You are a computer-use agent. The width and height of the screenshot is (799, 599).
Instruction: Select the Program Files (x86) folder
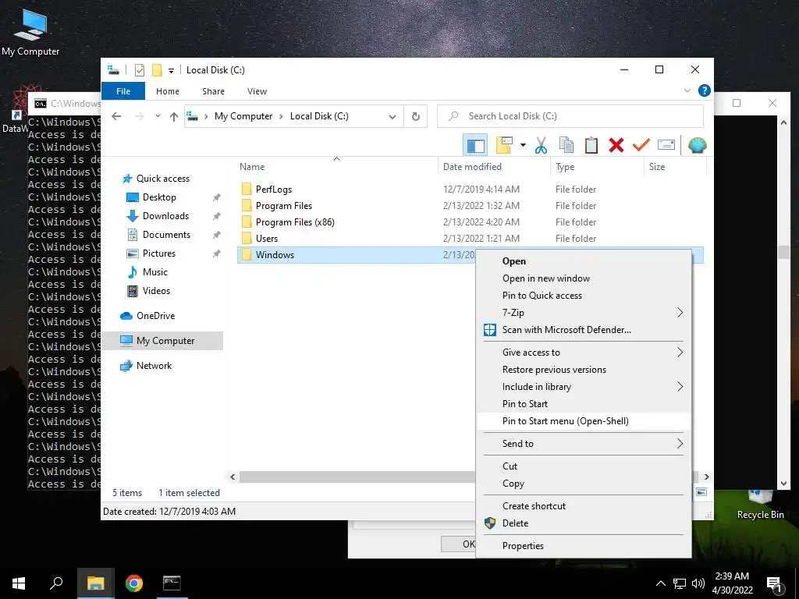295,222
